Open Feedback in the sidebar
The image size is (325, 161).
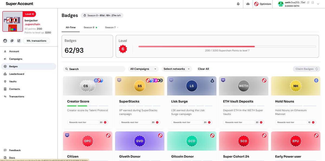coord(28,150)
